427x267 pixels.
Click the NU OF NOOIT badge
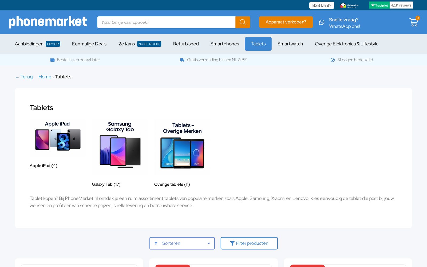(x=149, y=44)
